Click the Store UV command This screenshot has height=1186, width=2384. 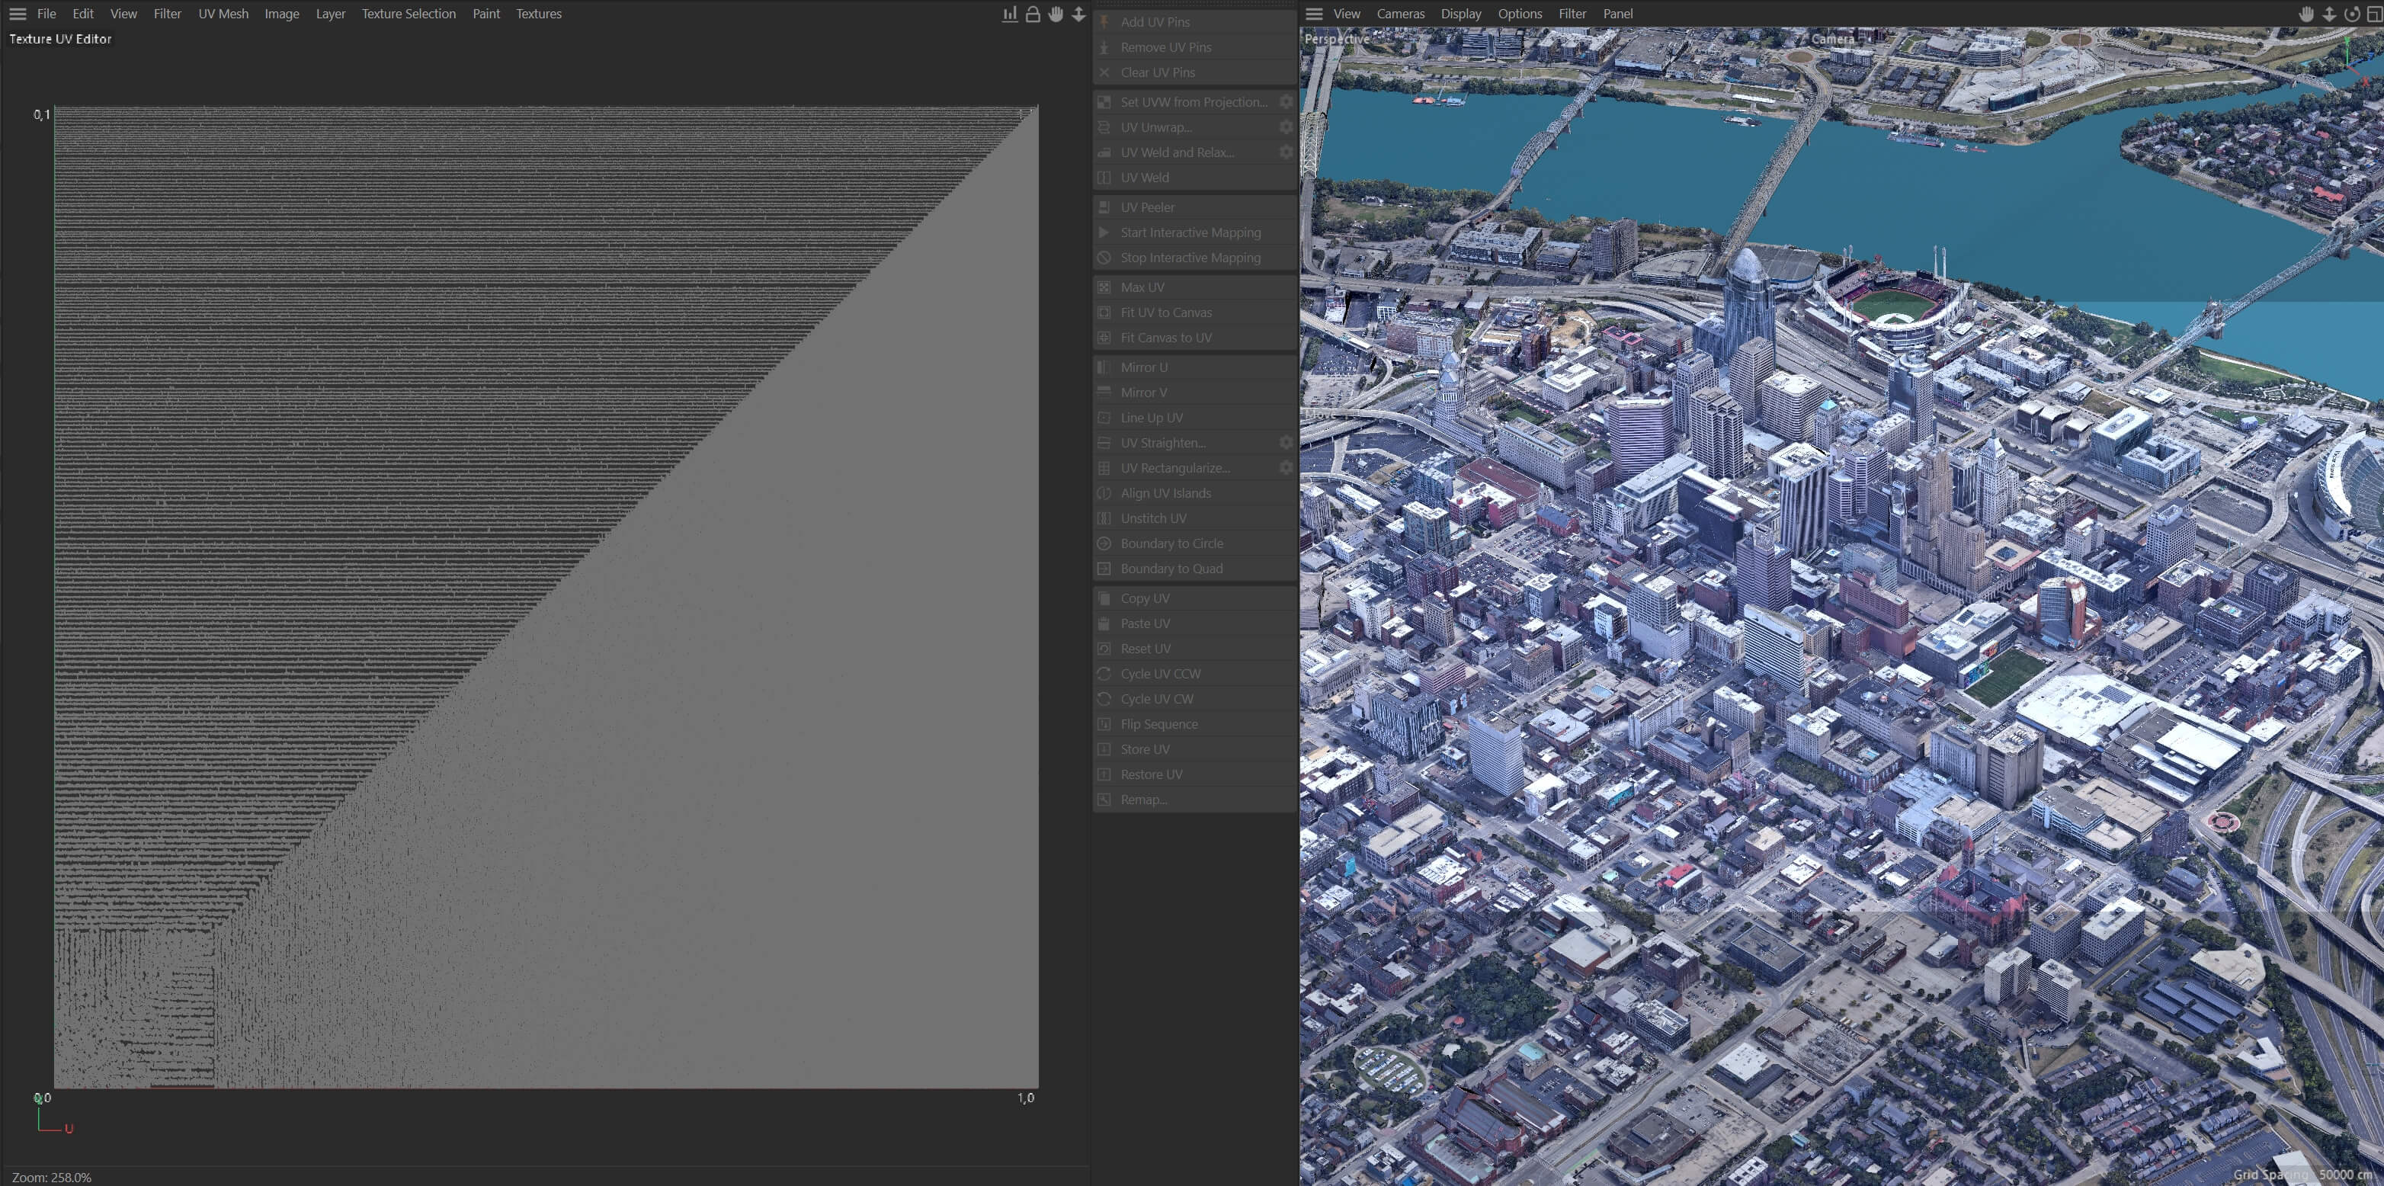[1194, 750]
